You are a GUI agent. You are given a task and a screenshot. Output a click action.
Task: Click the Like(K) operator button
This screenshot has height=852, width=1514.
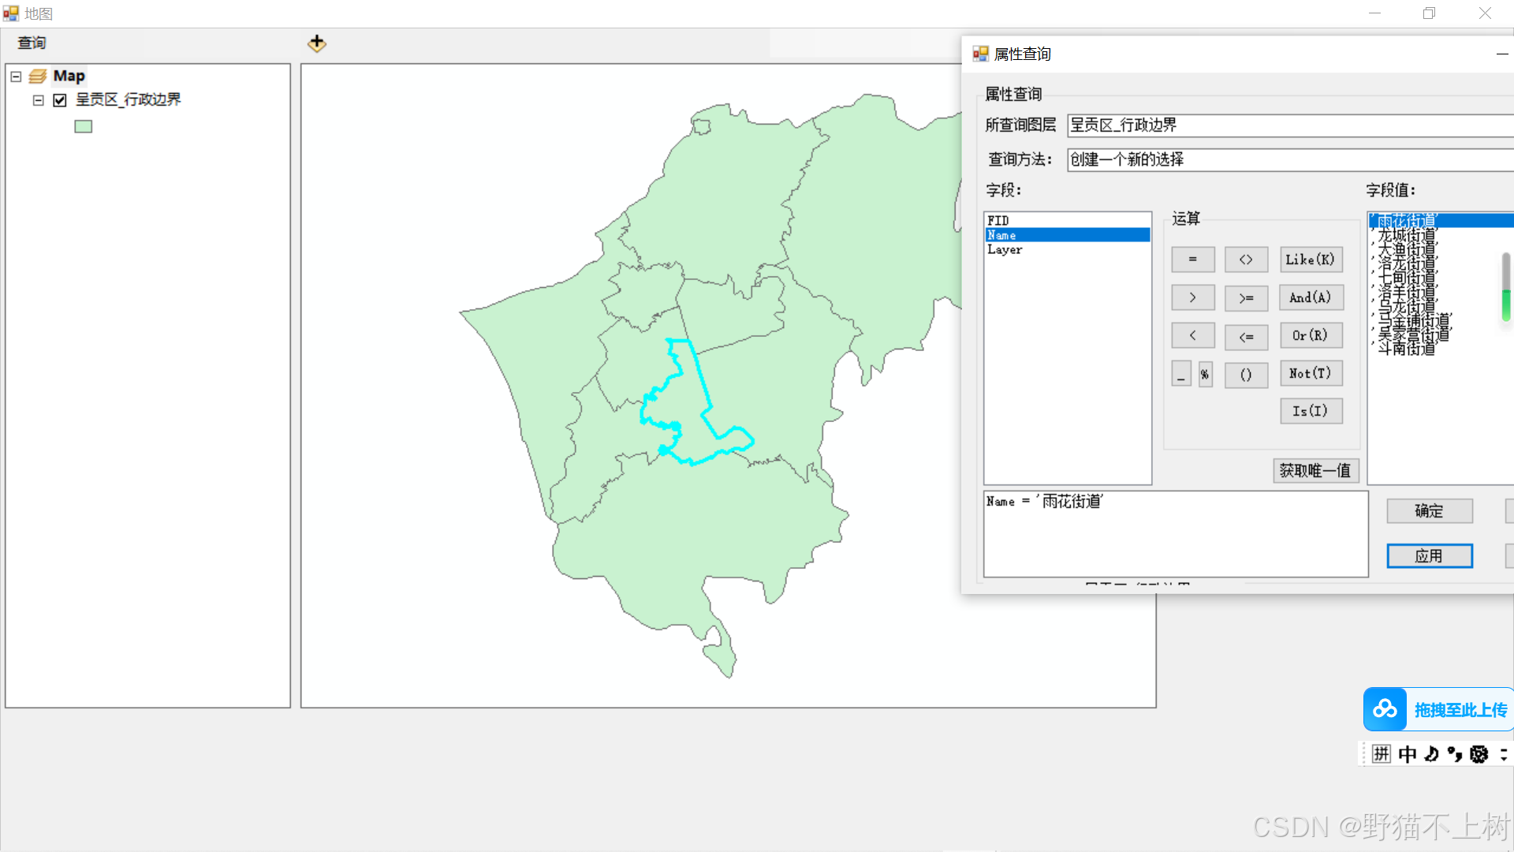point(1311,260)
